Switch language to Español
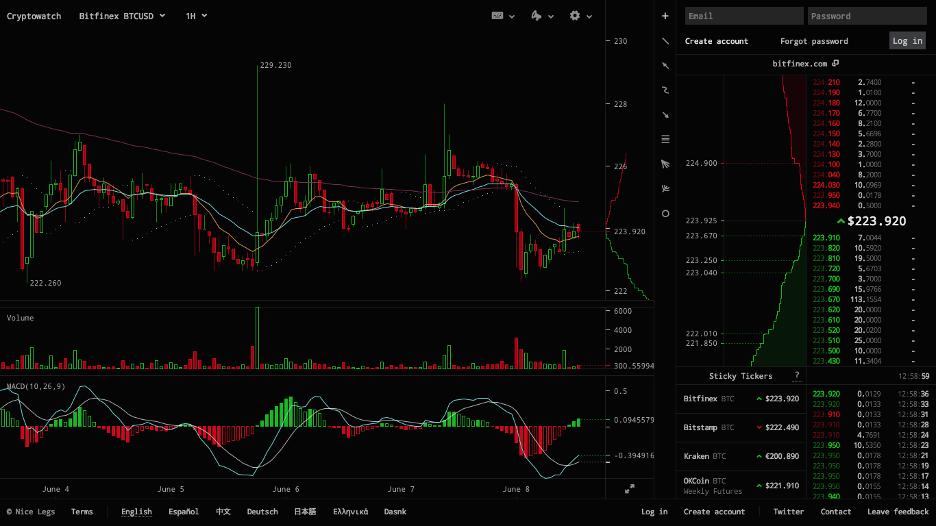 [x=184, y=512]
